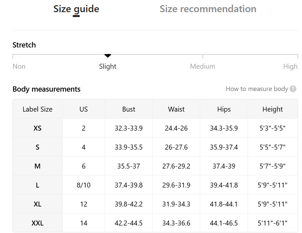
Task: Switch to Size recommendation tab
Action: [x=208, y=9]
